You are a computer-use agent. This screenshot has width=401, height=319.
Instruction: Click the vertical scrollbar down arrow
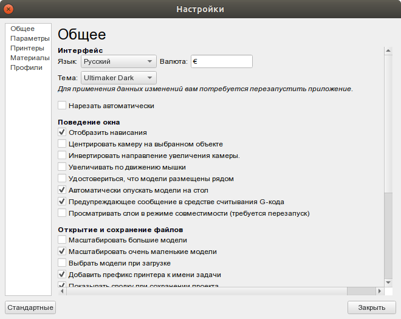(388, 283)
